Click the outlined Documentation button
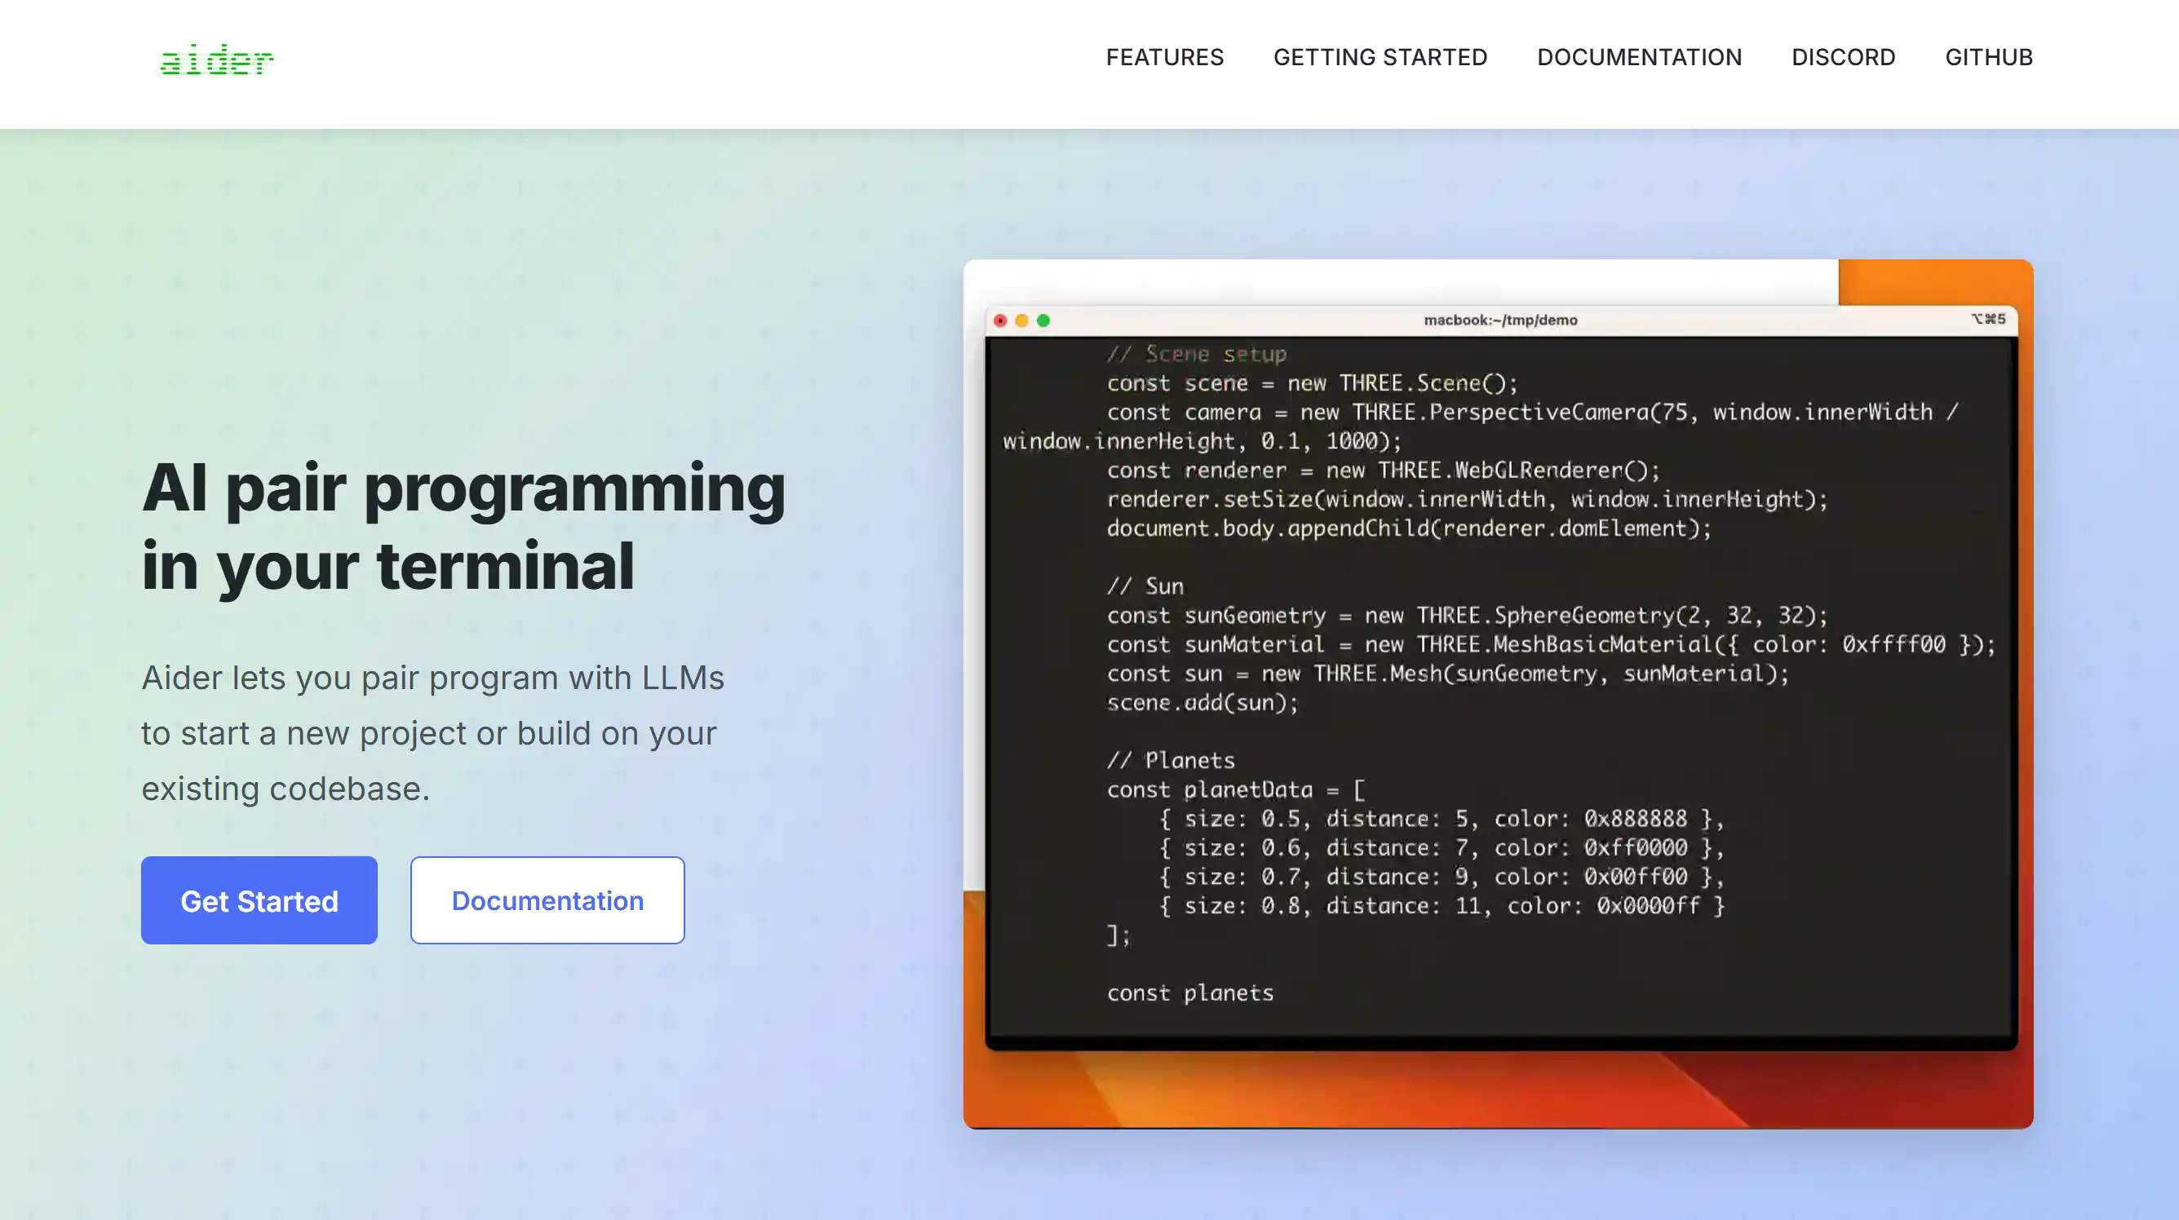 547,900
